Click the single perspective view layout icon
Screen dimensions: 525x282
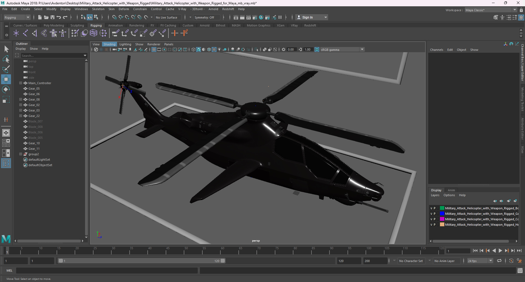[6, 133]
